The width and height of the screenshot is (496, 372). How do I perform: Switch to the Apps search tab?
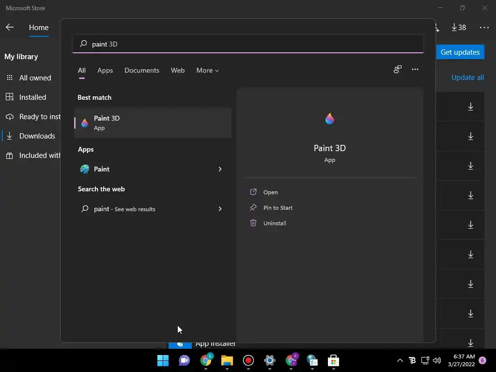click(105, 70)
